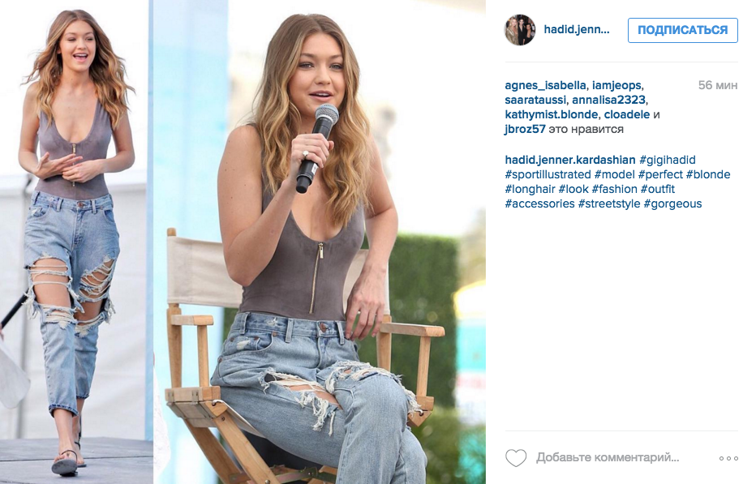Open the profile avatar picture

coord(520,30)
